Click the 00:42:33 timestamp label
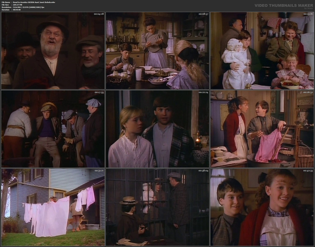The height and width of the screenshot is (247, 315). (x=308, y=171)
